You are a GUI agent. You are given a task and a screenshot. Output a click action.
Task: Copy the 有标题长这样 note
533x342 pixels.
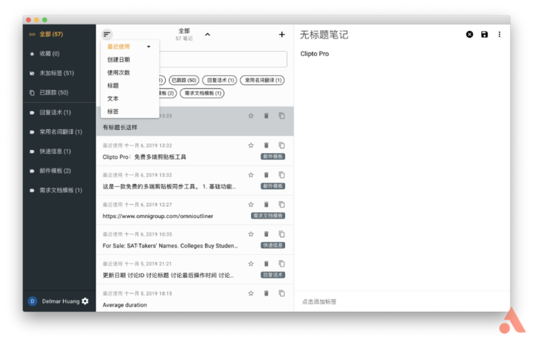click(x=282, y=116)
